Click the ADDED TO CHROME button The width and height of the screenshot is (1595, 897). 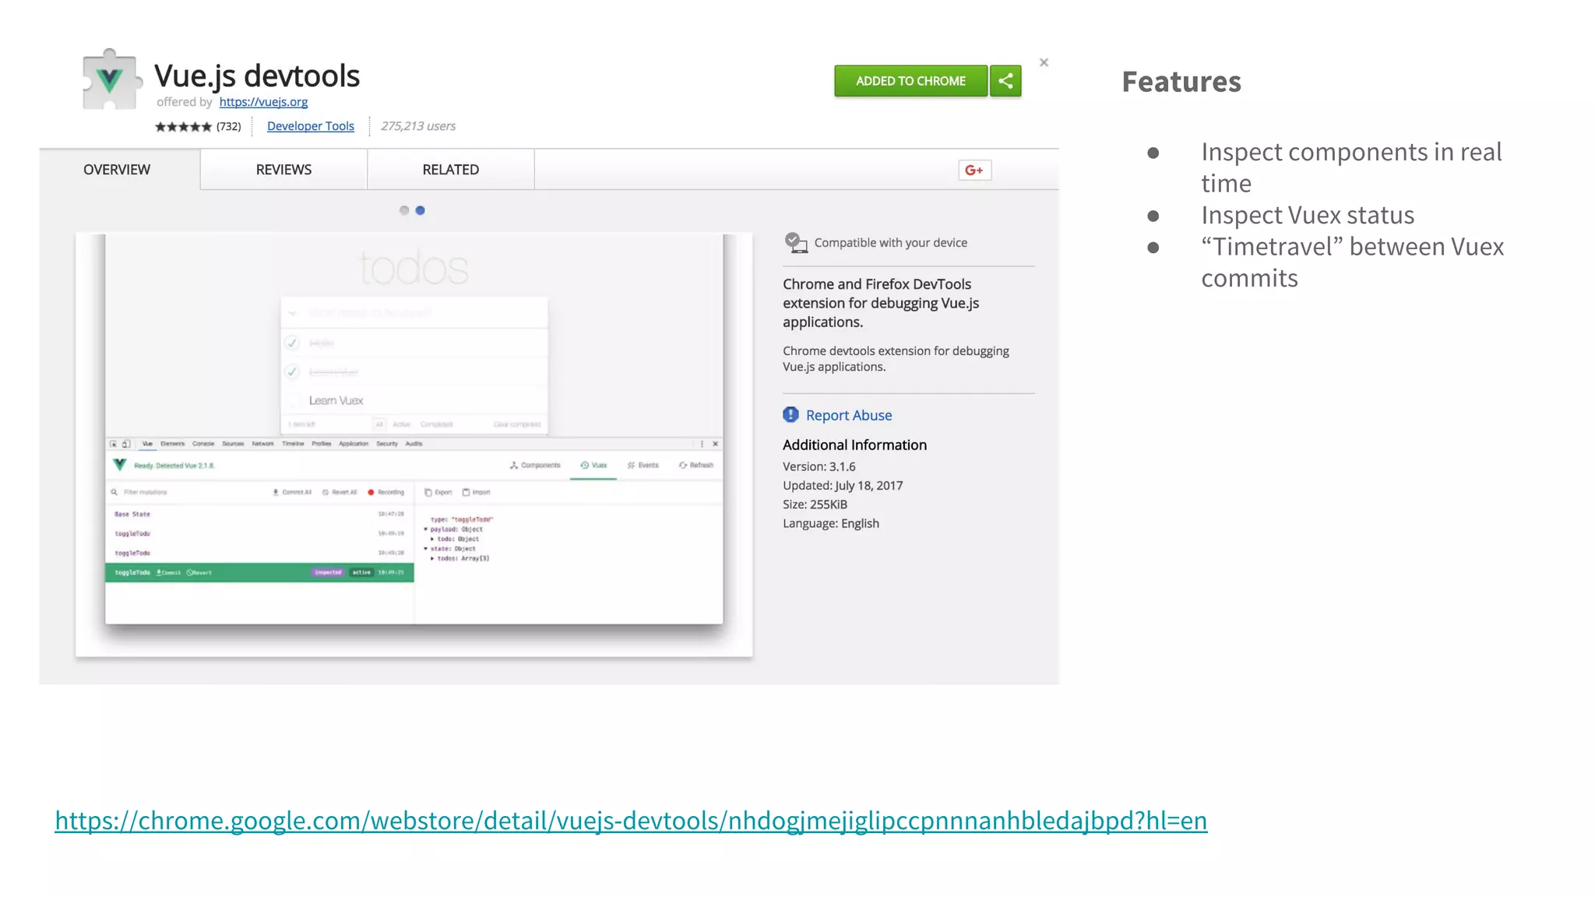pos(910,81)
